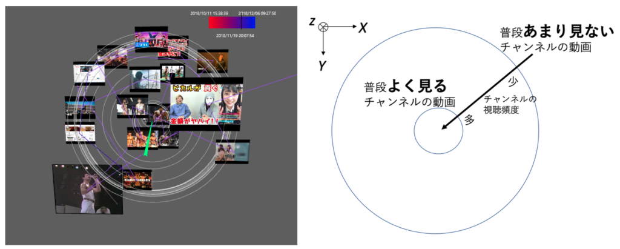Click the Z axis circled-cross symbol
Viewport: 620px width, 249px height.
323,26
